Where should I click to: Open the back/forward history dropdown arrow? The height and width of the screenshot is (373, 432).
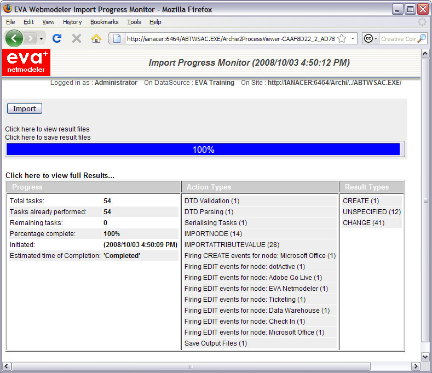(x=41, y=39)
